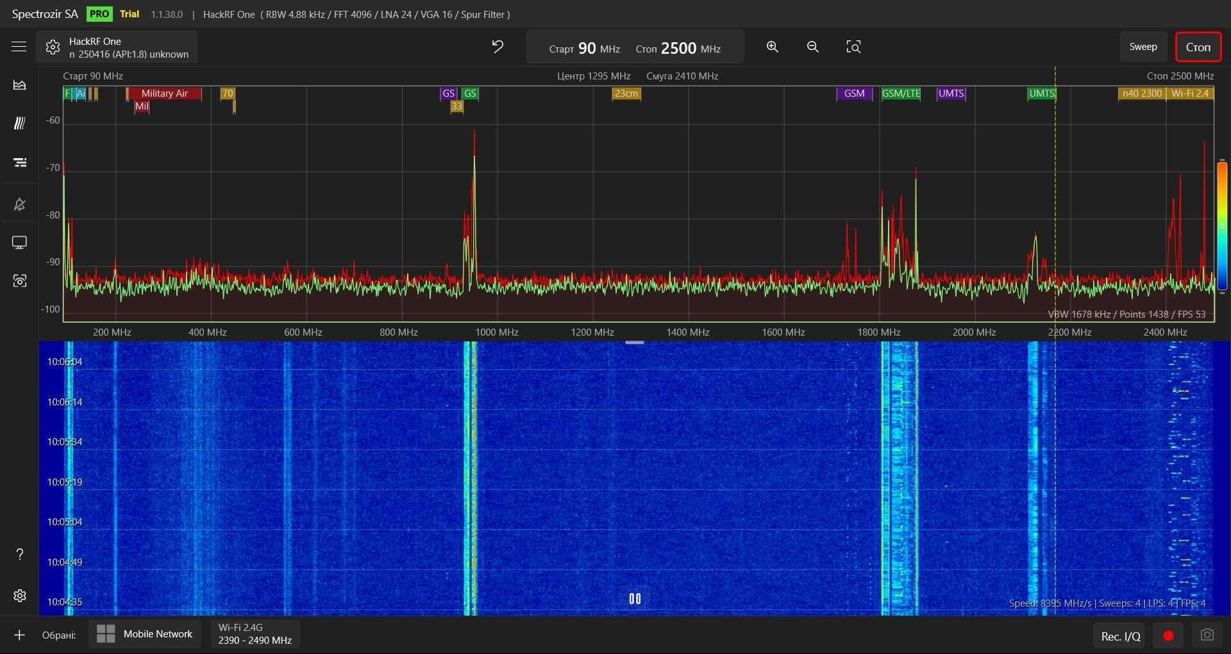1231x654 pixels.
Task: Click the n40 2300 band label
Action: [1142, 94]
